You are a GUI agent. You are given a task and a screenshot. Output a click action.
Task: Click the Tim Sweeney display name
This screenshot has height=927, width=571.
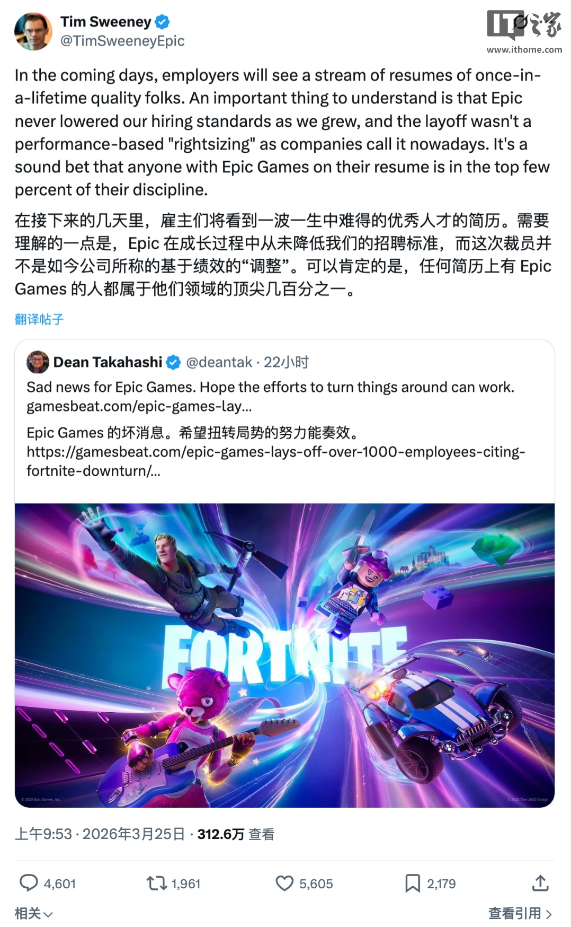[x=106, y=22]
